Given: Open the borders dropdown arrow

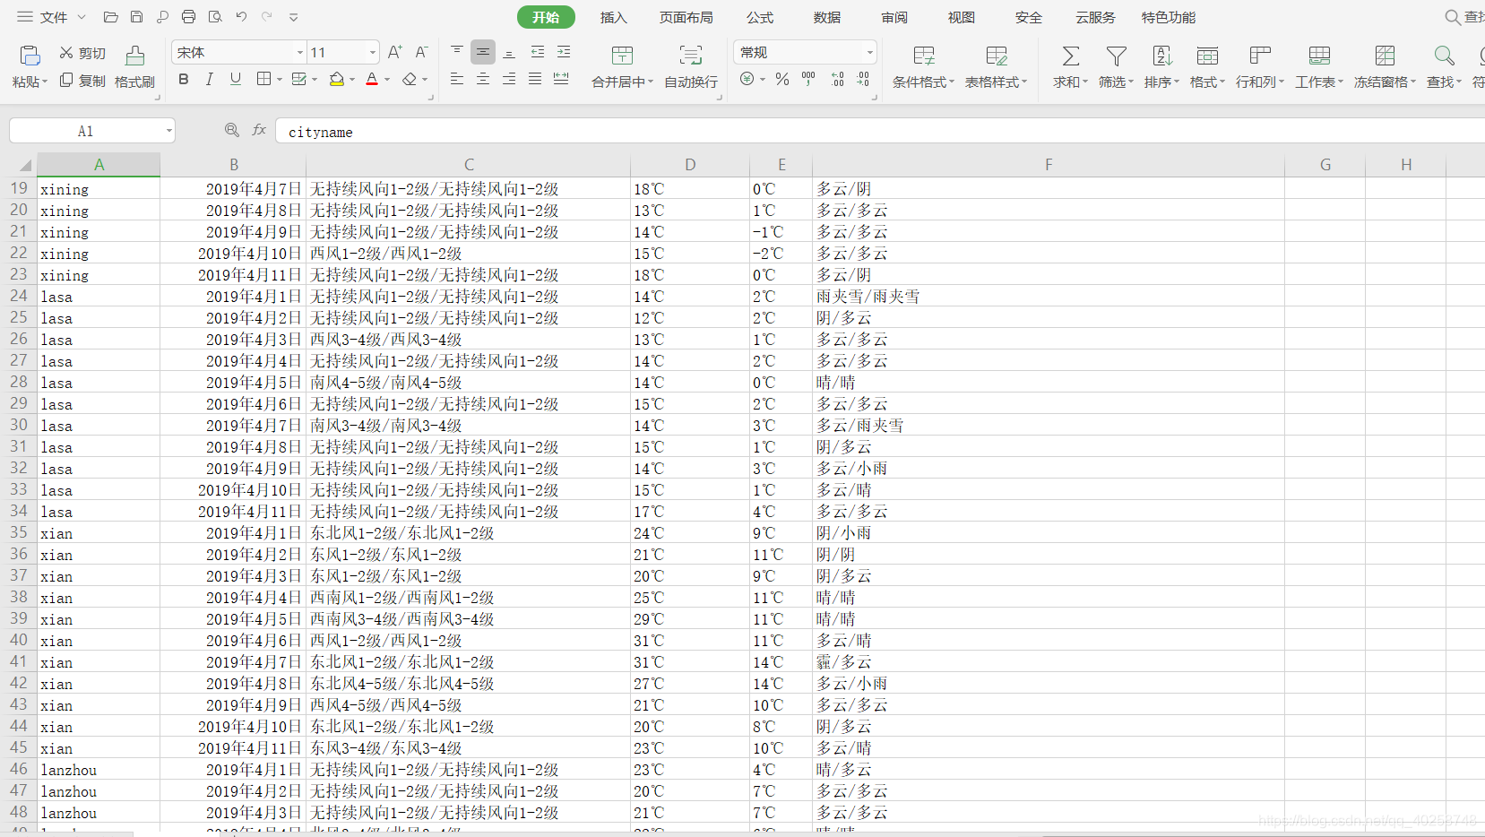Looking at the screenshot, I should pos(280,80).
